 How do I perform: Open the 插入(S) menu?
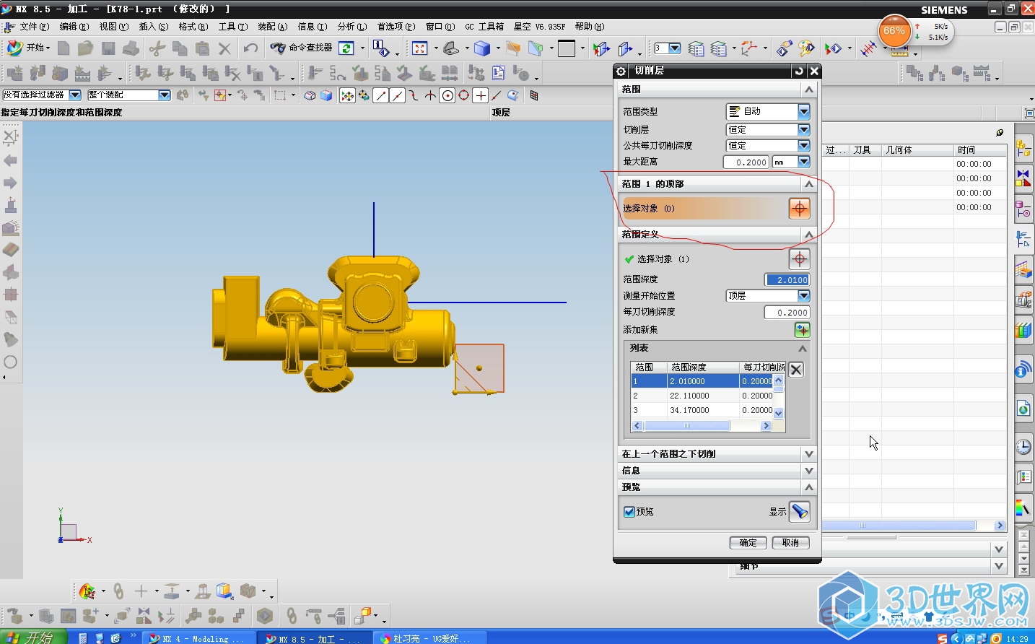[153, 27]
